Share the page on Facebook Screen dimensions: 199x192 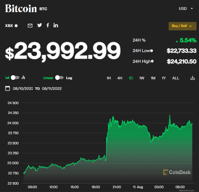(x=48, y=25)
